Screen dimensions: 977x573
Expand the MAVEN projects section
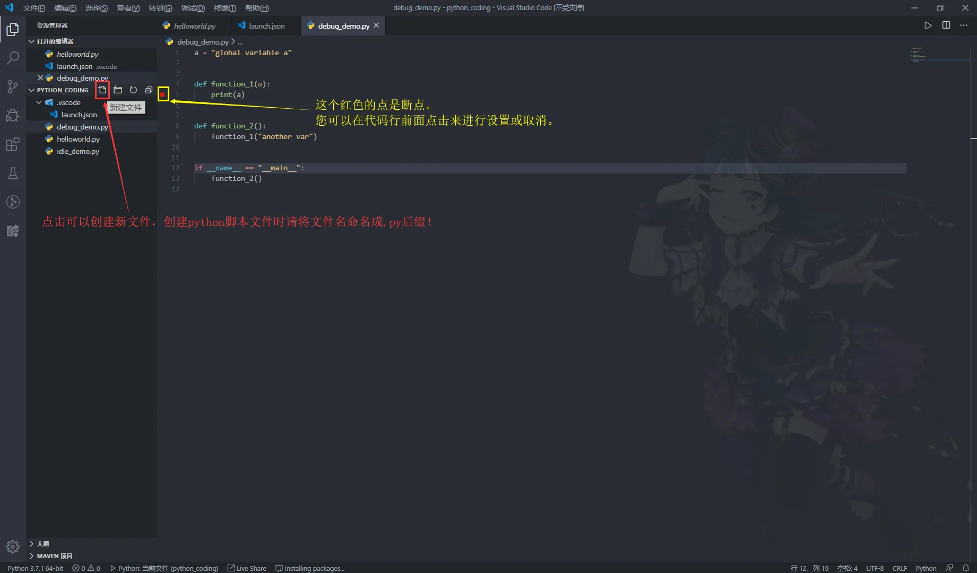[32, 556]
